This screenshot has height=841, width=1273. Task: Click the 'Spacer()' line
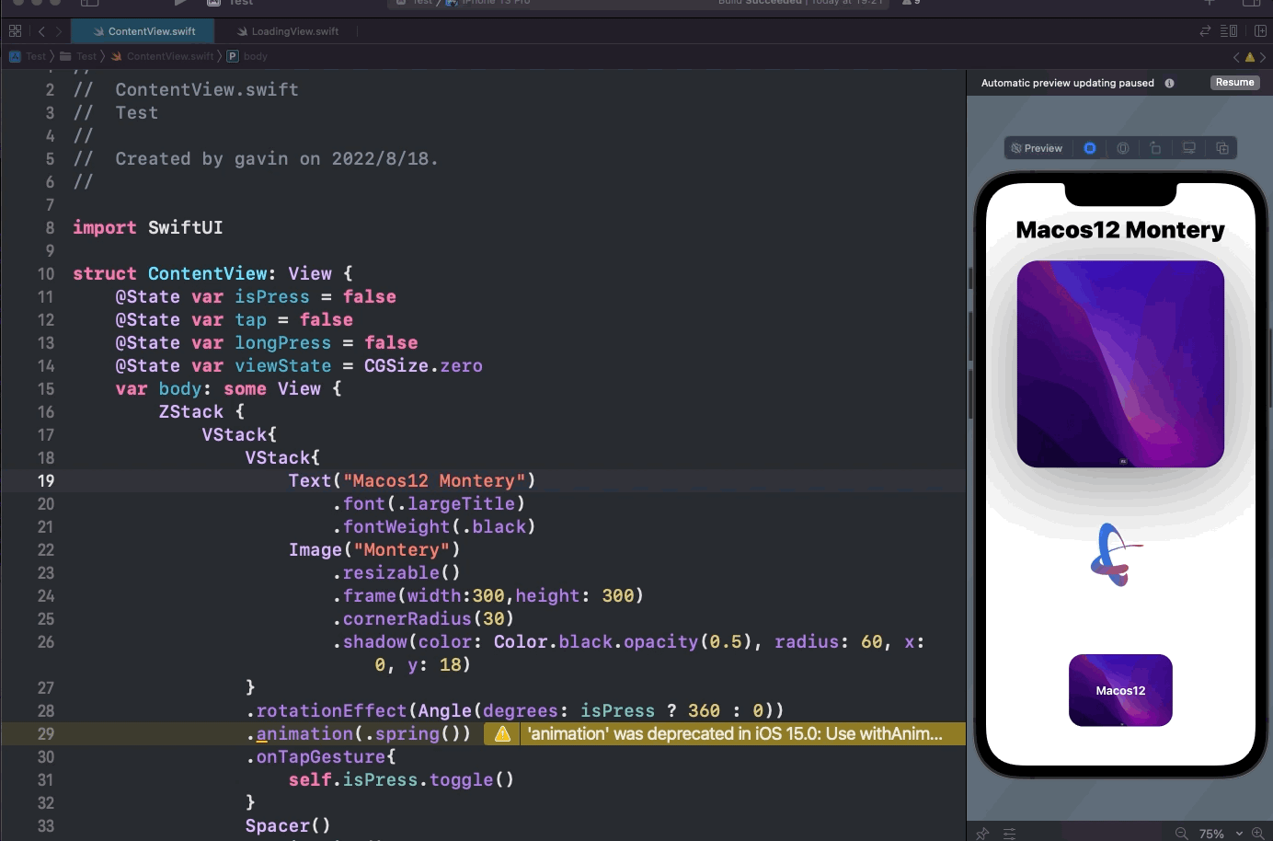pyautogui.click(x=288, y=825)
